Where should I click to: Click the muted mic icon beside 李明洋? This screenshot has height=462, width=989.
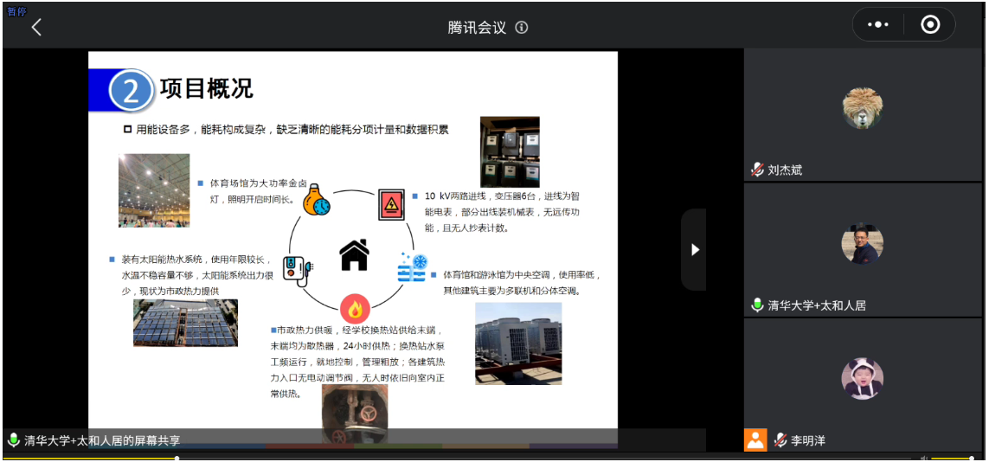(780, 440)
